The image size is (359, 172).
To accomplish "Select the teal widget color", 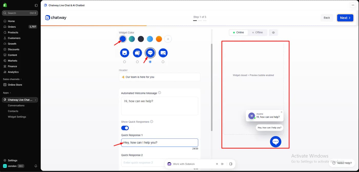I will point(132,39).
